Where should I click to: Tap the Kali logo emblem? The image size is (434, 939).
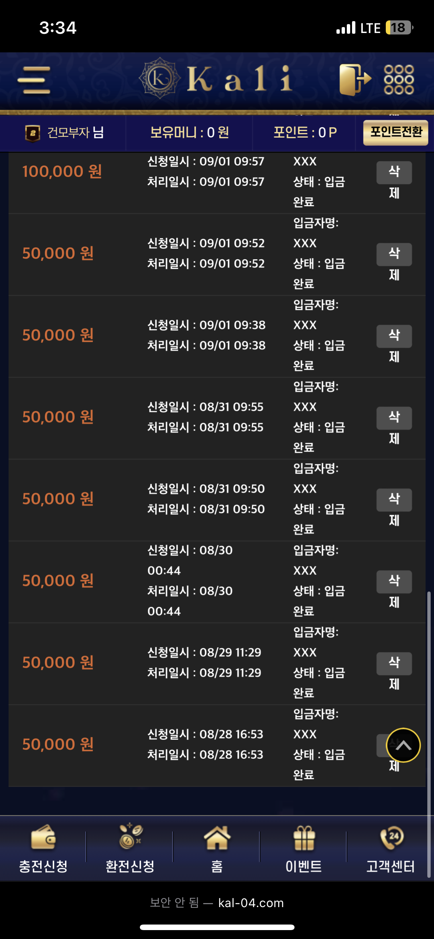click(160, 78)
